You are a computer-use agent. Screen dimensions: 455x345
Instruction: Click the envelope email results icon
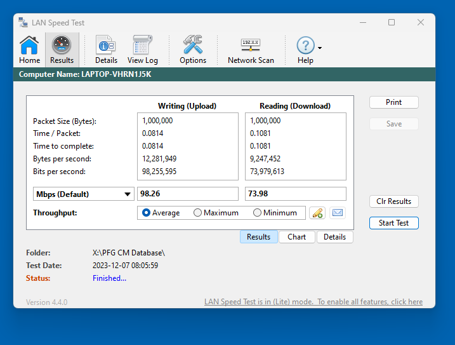[x=338, y=213]
